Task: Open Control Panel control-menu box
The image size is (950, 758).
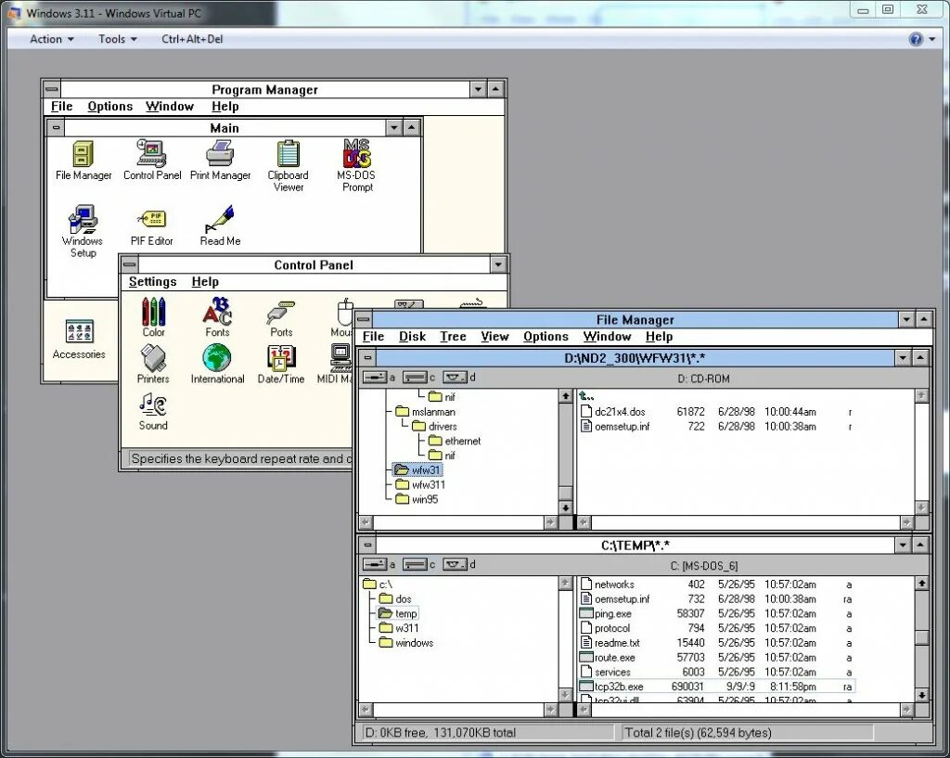Action: click(129, 264)
